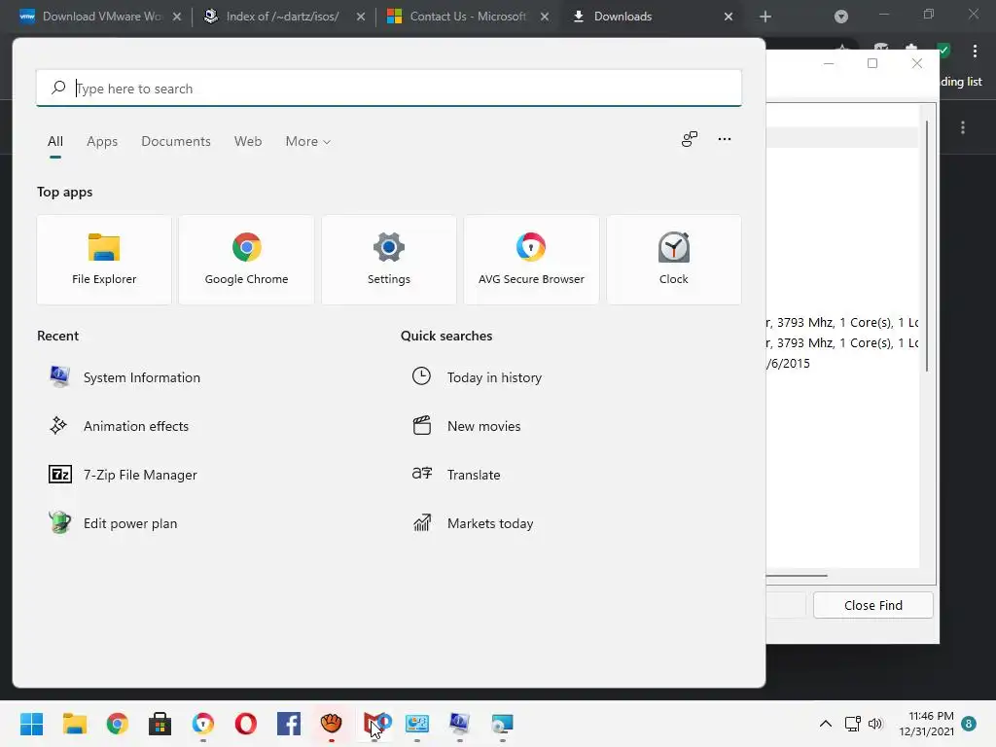
Task: Open File Explorer from the taskbar
Action: click(74, 724)
